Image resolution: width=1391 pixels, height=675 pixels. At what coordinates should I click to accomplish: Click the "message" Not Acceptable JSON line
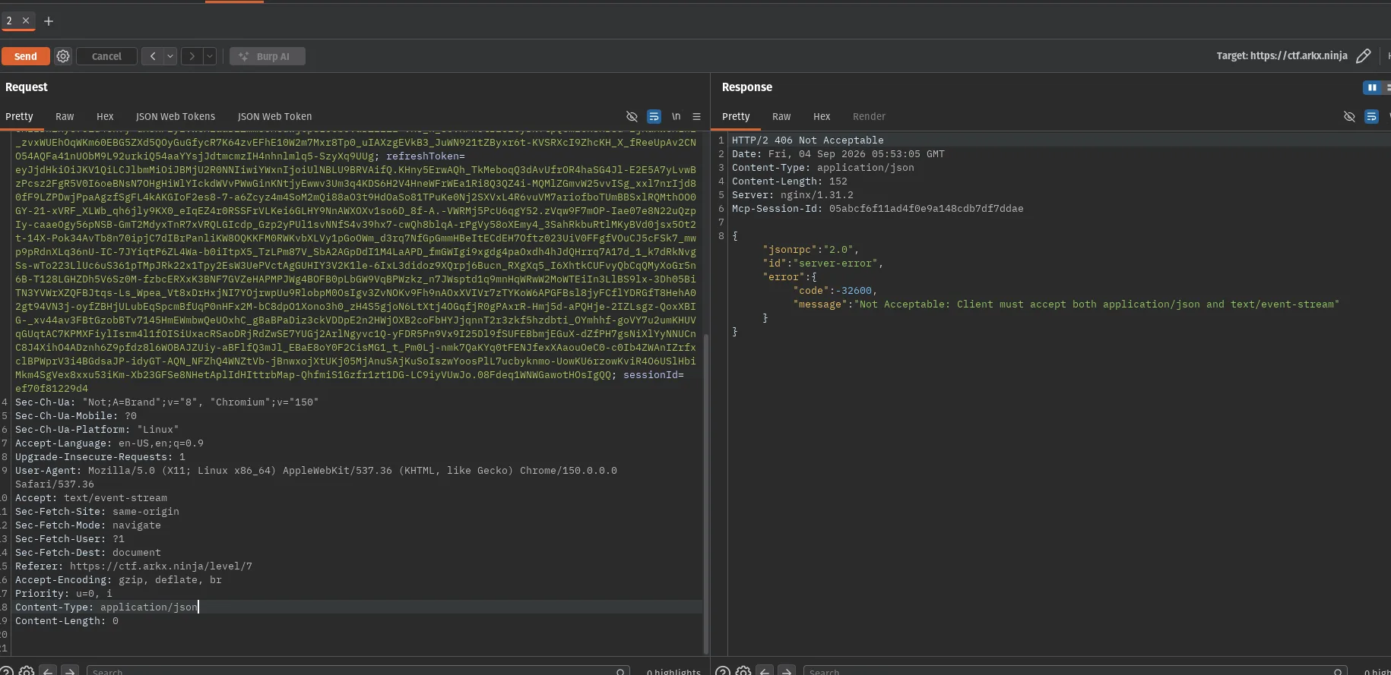tap(1066, 304)
